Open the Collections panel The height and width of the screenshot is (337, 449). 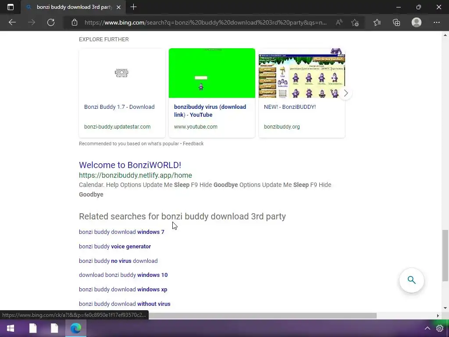396,22
